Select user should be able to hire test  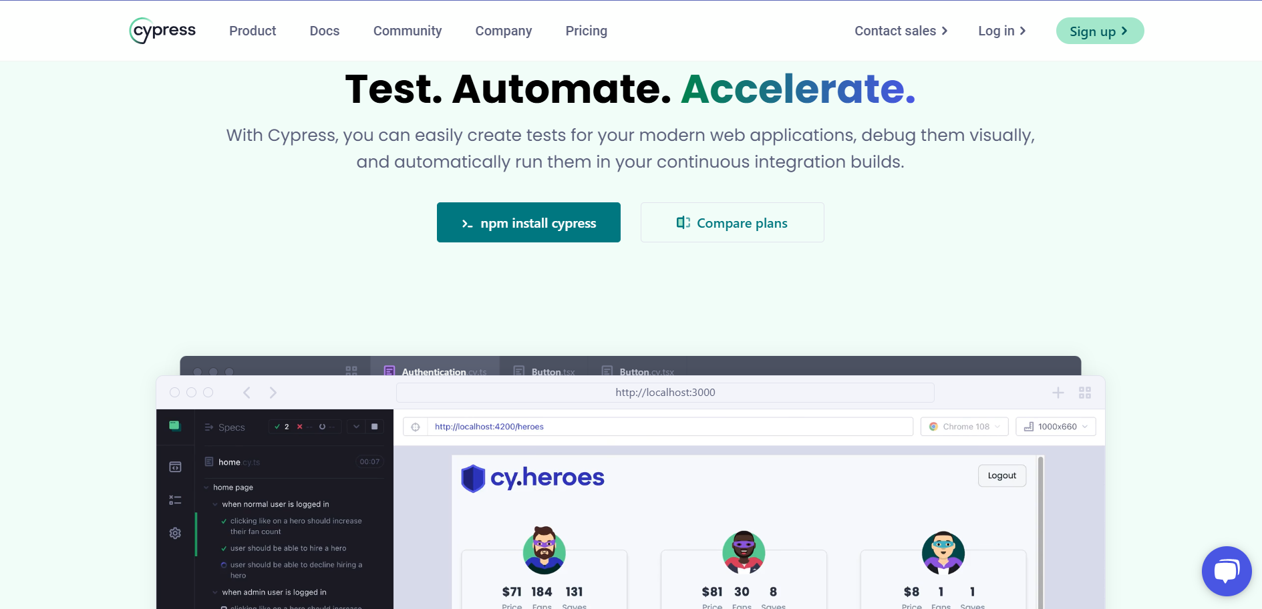pos(289,548)
